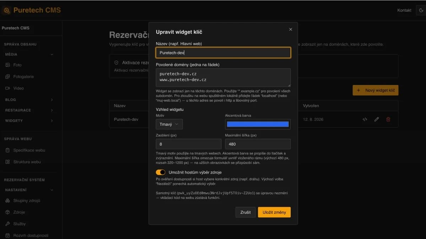Click the Zaoblení (px) field showing 8

(x=189, y=144)
